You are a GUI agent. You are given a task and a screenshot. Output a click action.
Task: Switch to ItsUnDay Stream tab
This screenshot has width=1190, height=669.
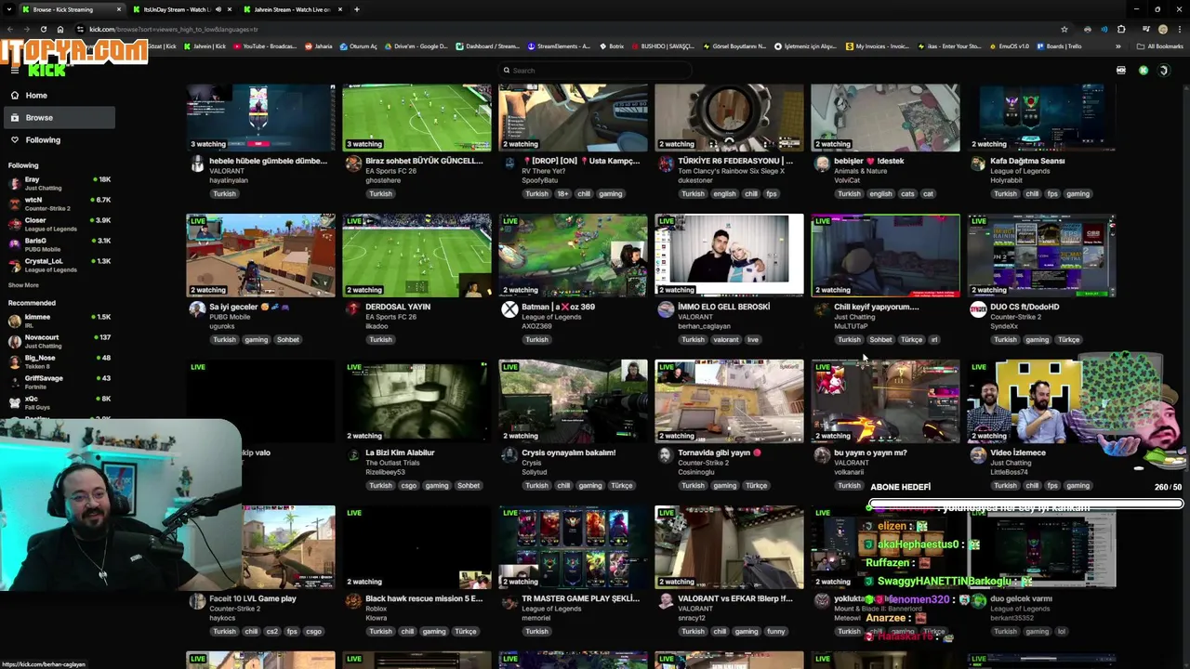(177, 9)
